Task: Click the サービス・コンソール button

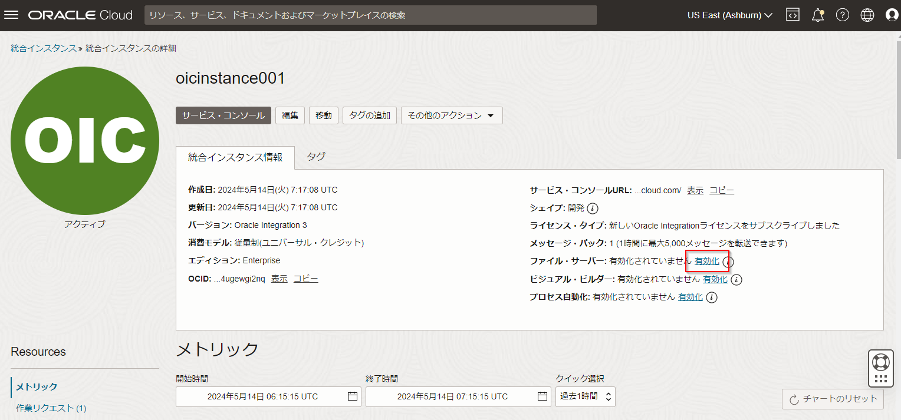Action: click(223, 115)
